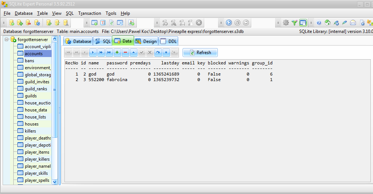This screenshot has width=373, height=194.
Task: Select the bans table in tree
Action: click(29, 61)
